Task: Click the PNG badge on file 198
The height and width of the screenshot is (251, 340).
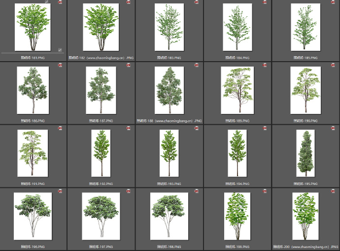Action: point(196,191)
